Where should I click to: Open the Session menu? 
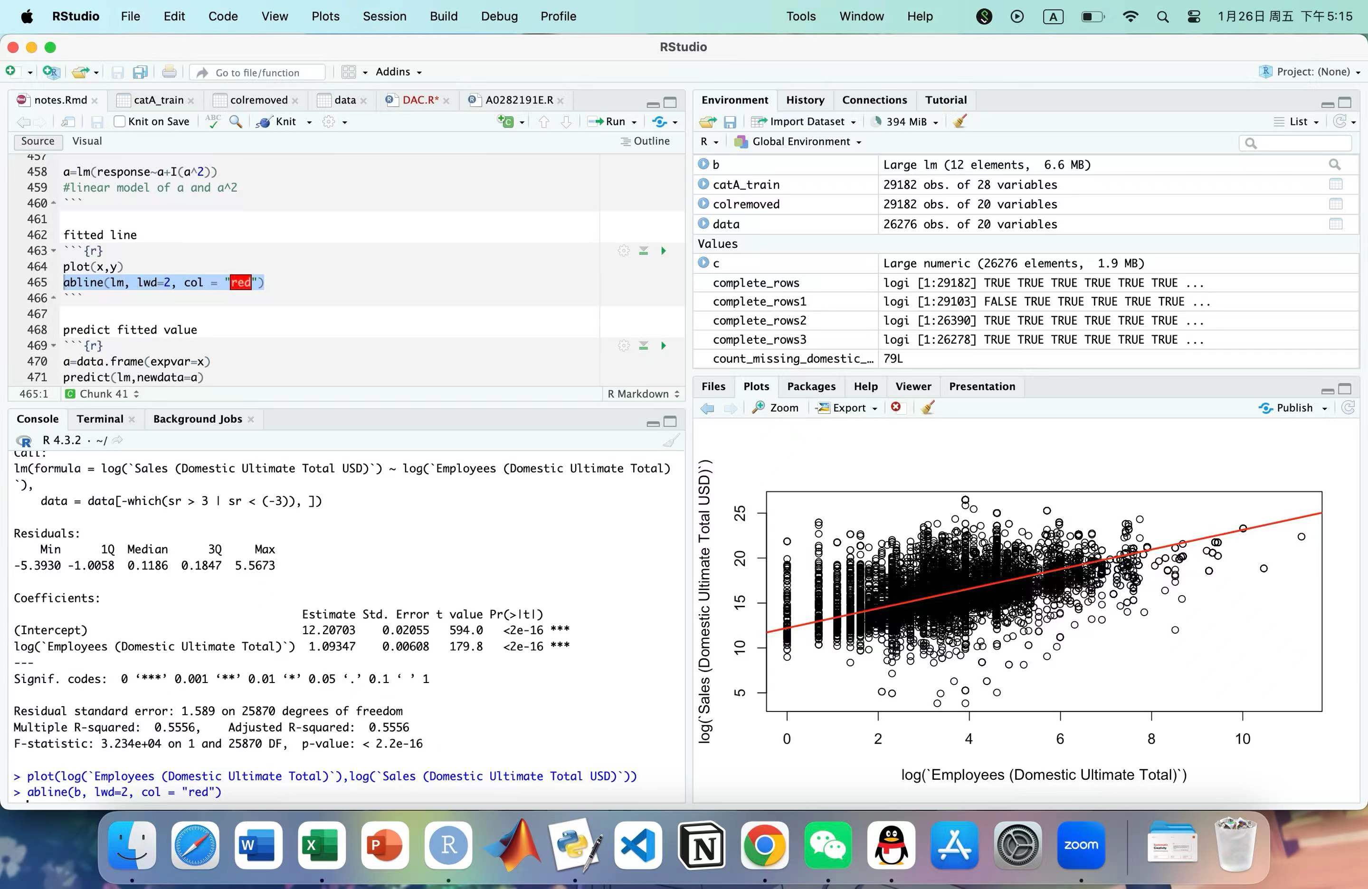(384, 16)
